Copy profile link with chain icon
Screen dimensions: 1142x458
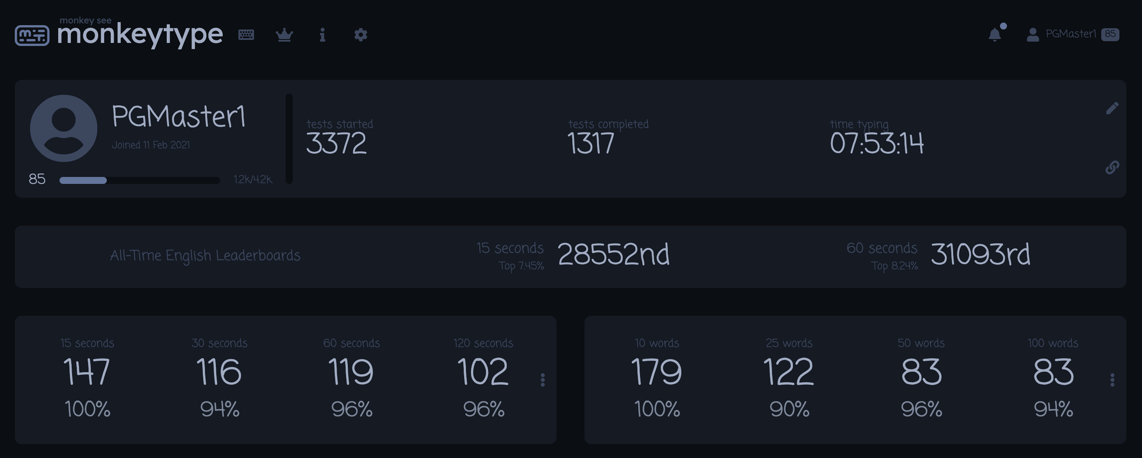tap(1112, 167)
